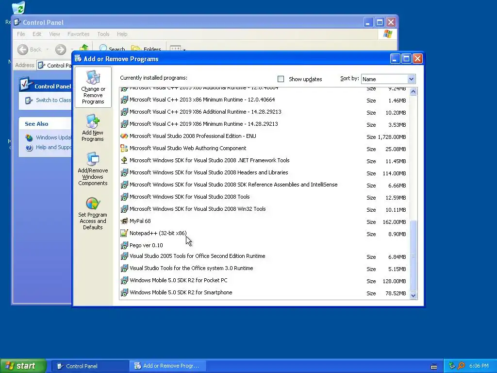Open the Tools menu in Control Panel

click(x=103, y=34)
